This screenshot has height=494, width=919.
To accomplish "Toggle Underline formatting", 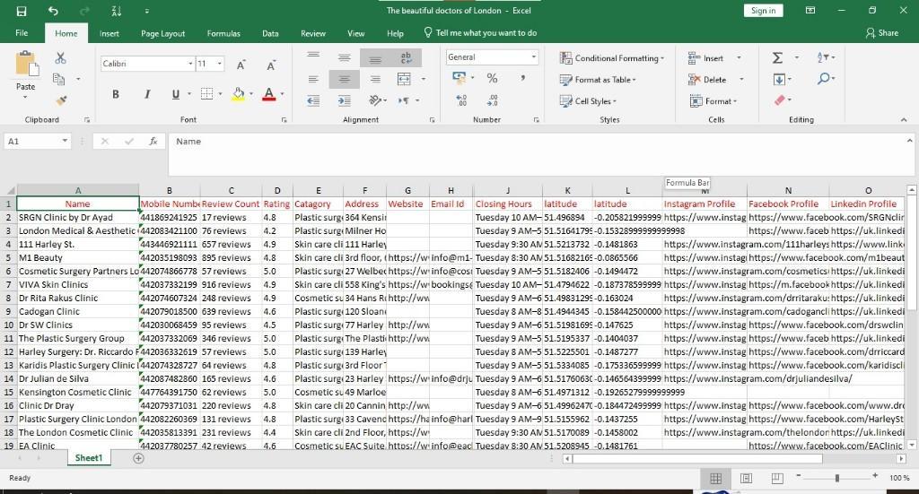I will (175, 93).
